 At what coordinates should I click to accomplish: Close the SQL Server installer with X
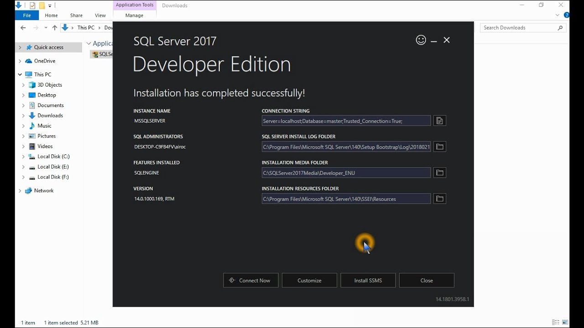coord(447,40)
